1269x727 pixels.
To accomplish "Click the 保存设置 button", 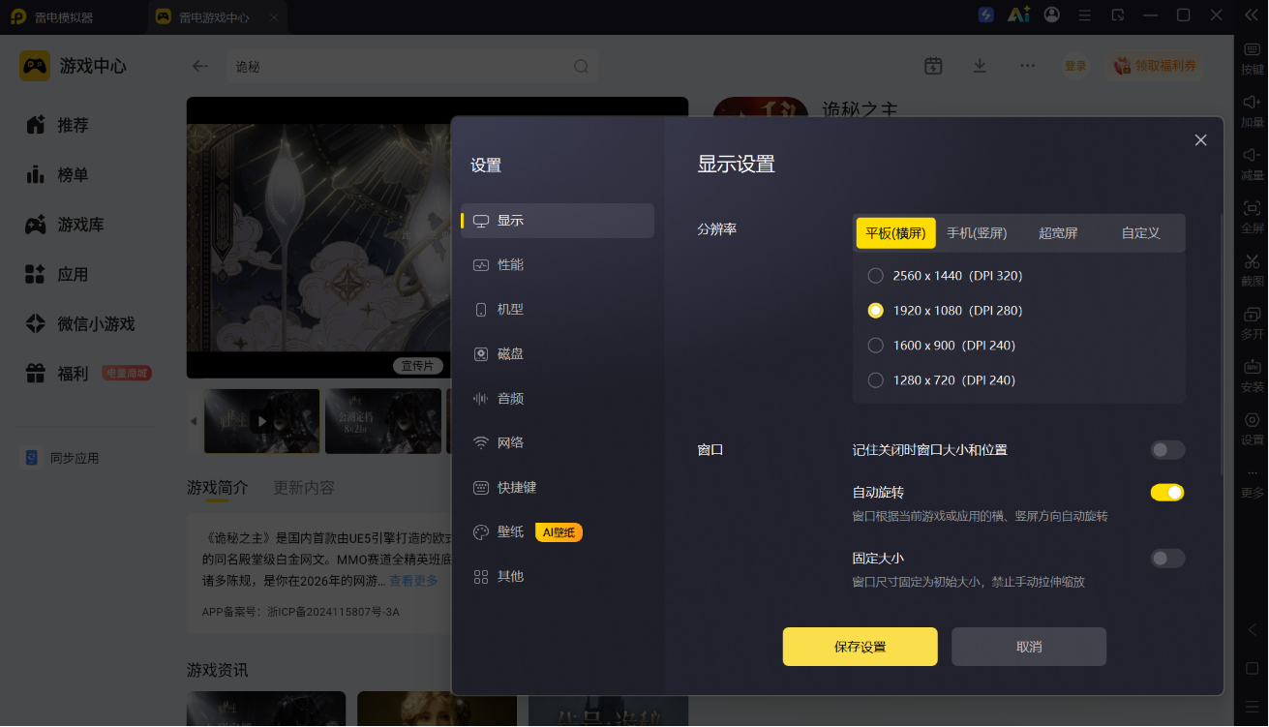I will [x=860, y=647].
